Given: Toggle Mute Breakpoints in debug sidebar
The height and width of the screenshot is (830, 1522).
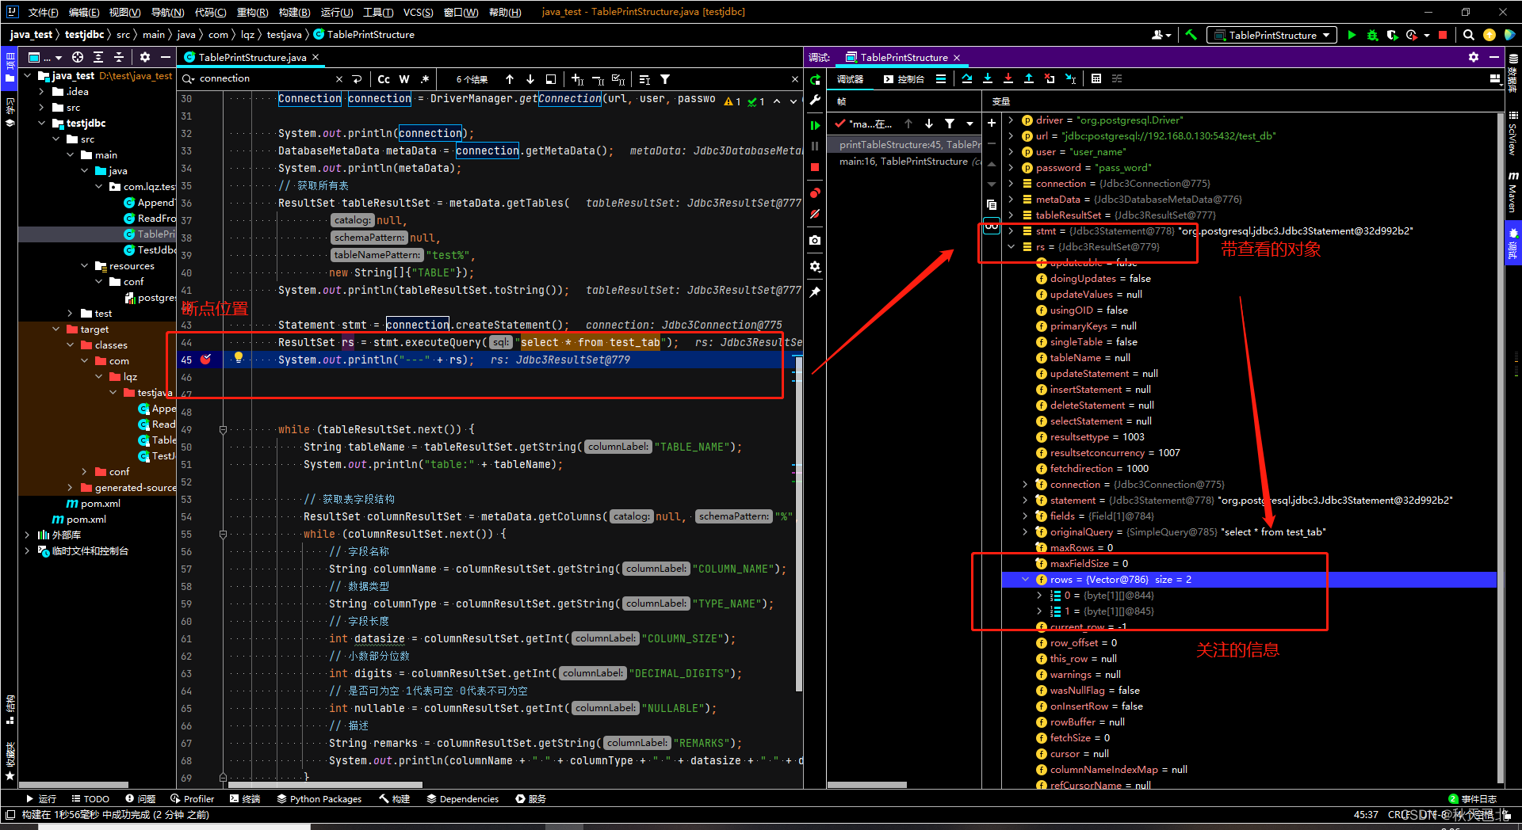Looking at the screenshot, I should pos(815,215).
